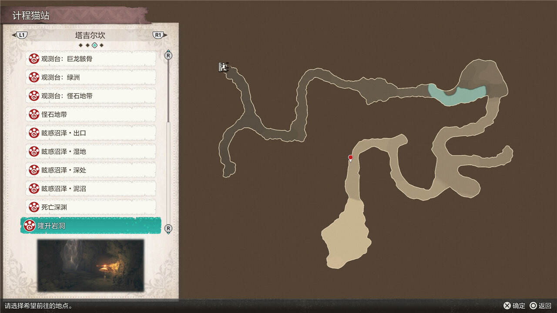Screen dimensions: 557x313
Task: Select the last page indicator diamond
Action: pos(101,45)
